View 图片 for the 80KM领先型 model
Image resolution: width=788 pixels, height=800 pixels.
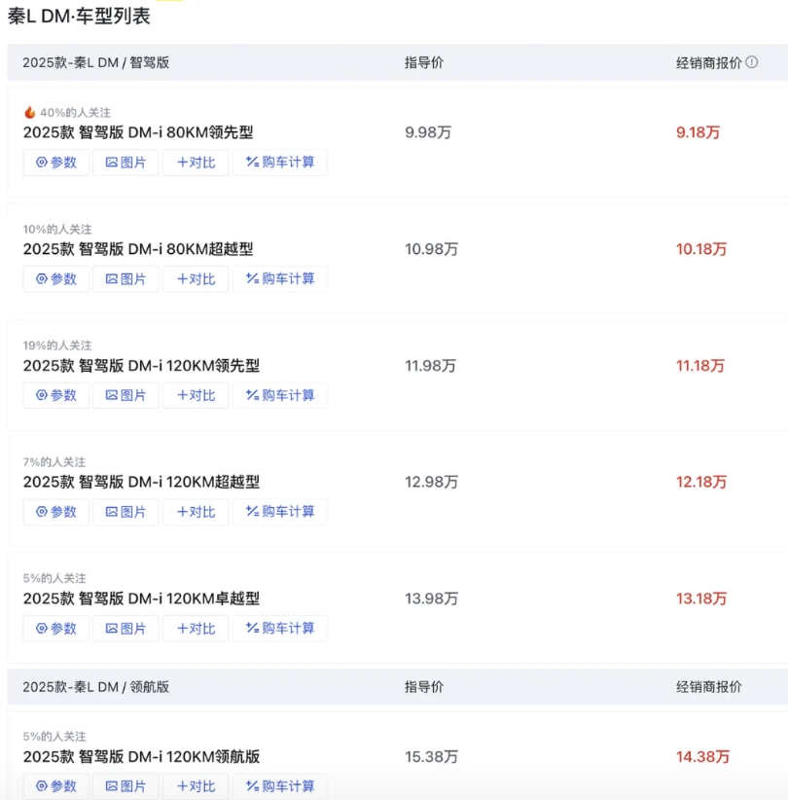coord(125,163)
